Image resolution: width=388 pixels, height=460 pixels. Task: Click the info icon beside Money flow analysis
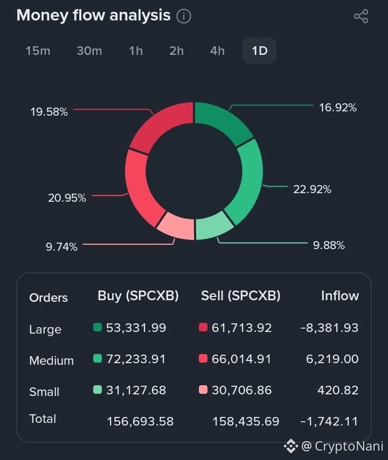(184, 16)
